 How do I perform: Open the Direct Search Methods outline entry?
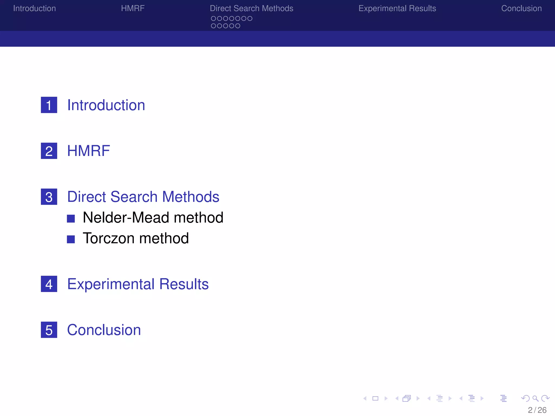pos(143,197)
